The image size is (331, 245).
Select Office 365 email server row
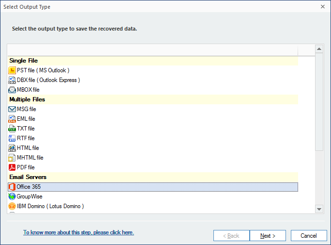coord(153,187)
